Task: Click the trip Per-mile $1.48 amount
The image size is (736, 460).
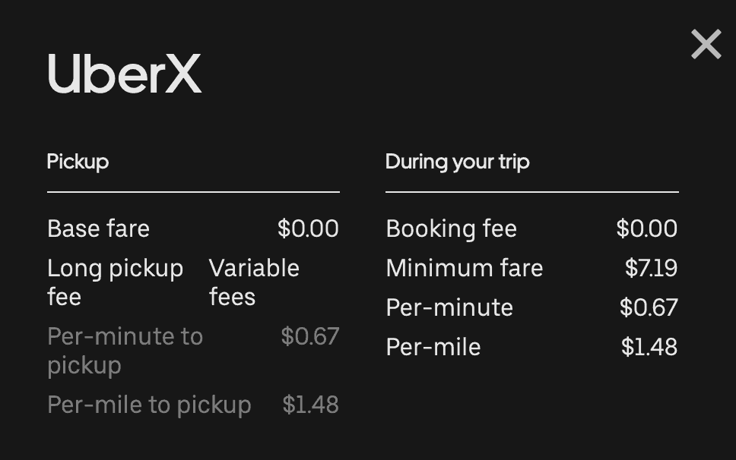Action: tap(649, 347)
